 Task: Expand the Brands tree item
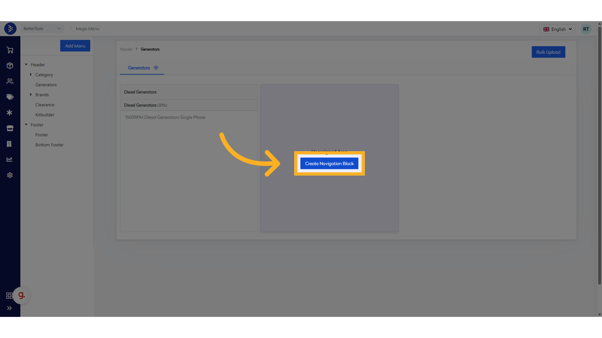31,95
